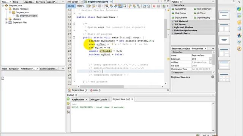Fold the main method code block
The width and height of the screenshot is (243, 136).
74,37
